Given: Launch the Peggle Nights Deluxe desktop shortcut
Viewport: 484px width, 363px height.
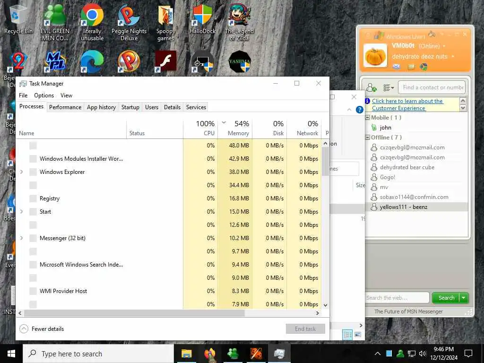Looking at the screenshot, I should point(129,23).
